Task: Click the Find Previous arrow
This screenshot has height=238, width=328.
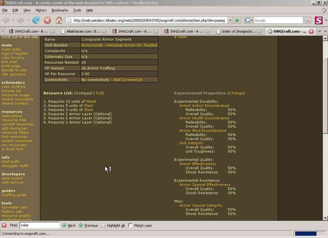Action: pyautogui.click(x=88, y=225)
